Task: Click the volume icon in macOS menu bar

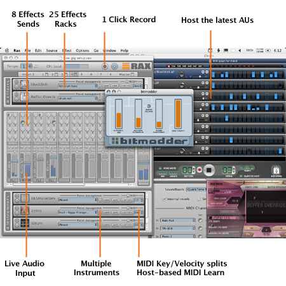Action: 240,50
